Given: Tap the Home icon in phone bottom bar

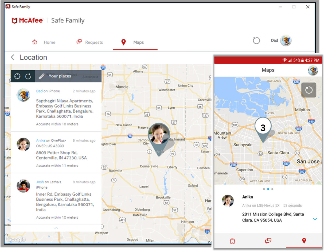Looking at the screenshot, I should click(232, 241).
